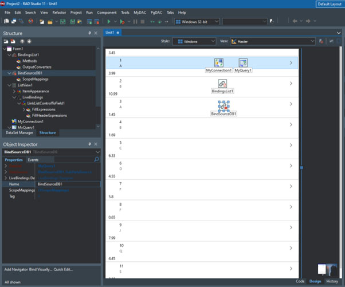Viewport: 345px width, 287px height.
Task: Click the Tag property row
Action: click(51, 196)
